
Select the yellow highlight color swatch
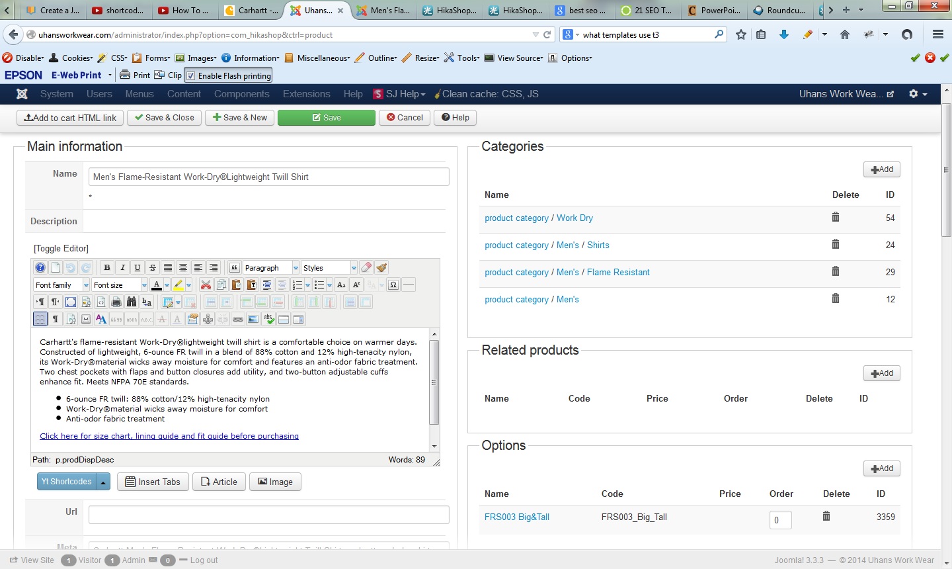[x=178, y=285]
